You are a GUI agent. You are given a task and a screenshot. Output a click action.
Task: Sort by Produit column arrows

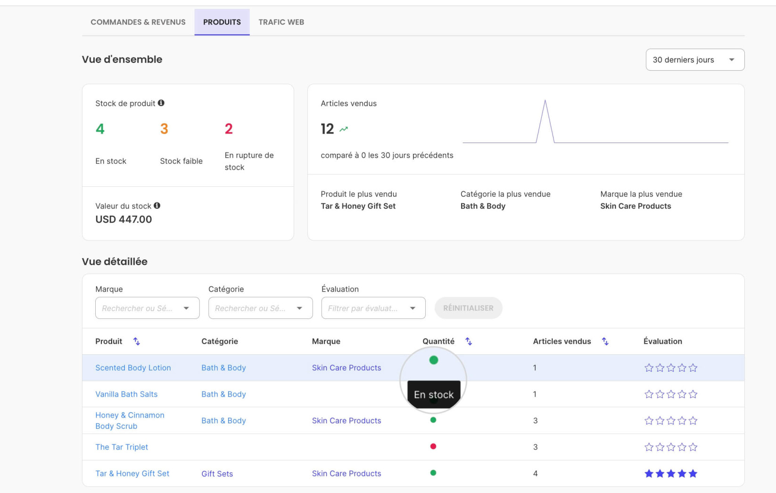click(137, 341)
